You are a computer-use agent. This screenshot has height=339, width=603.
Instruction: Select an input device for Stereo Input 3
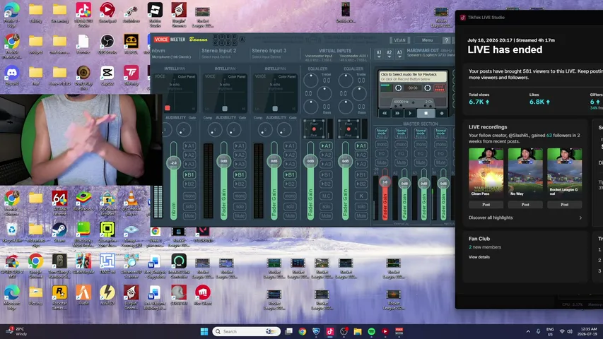[x=267, y=57]
